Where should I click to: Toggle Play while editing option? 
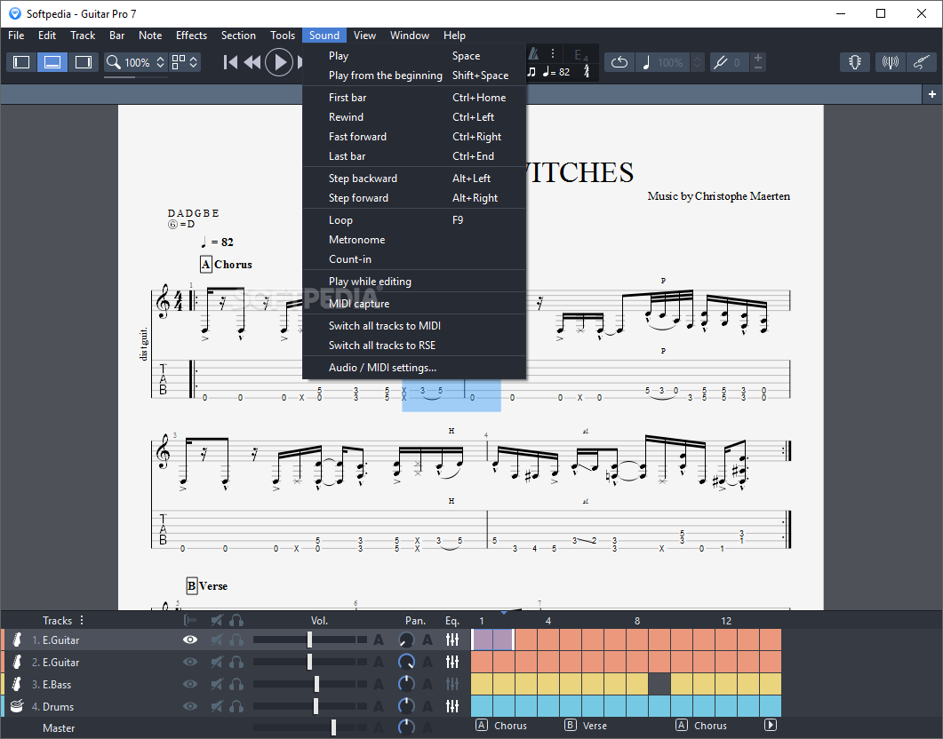(x=414, y=282)
